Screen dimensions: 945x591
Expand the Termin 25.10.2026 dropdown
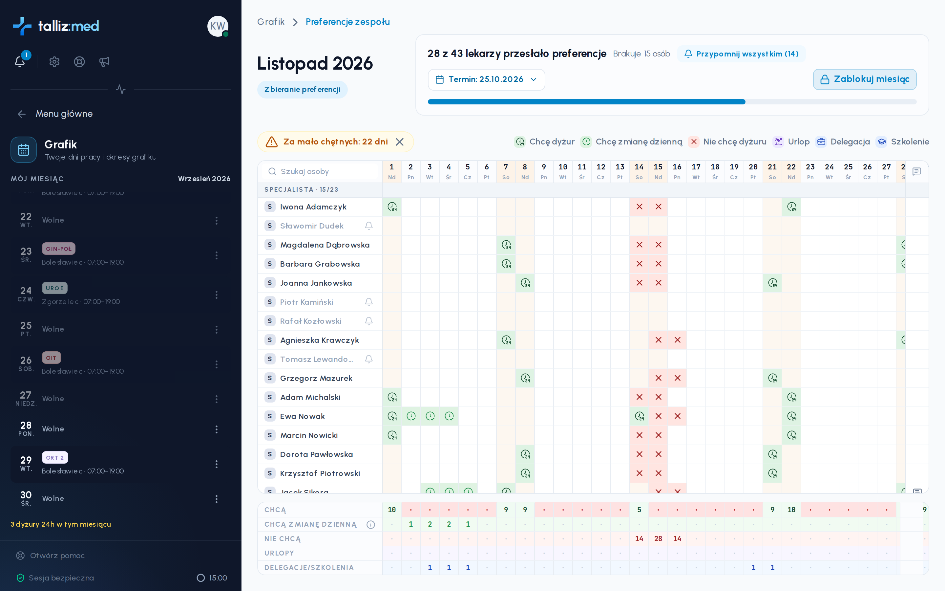click(486, 80)
